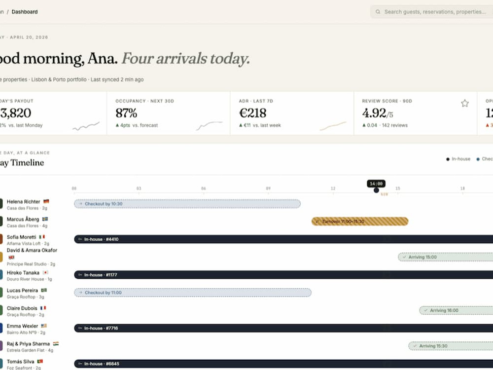Select the In-house #6645 bar

(283, 364)
